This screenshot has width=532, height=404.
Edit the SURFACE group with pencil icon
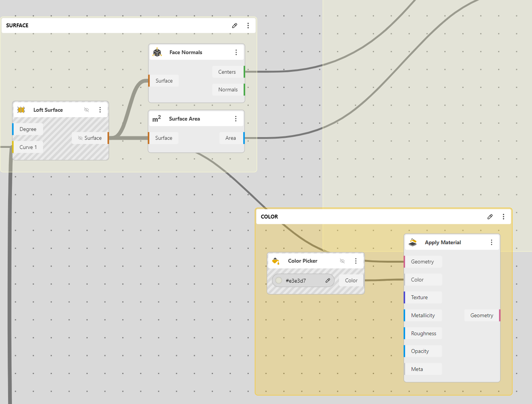[234, 25]
